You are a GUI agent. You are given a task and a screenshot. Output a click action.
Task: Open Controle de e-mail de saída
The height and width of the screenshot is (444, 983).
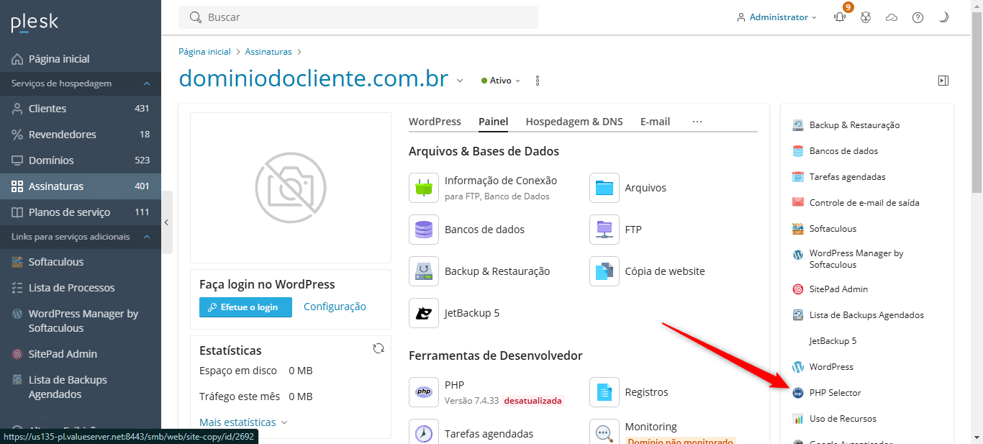pyautogui.click(x=864, y=203)
